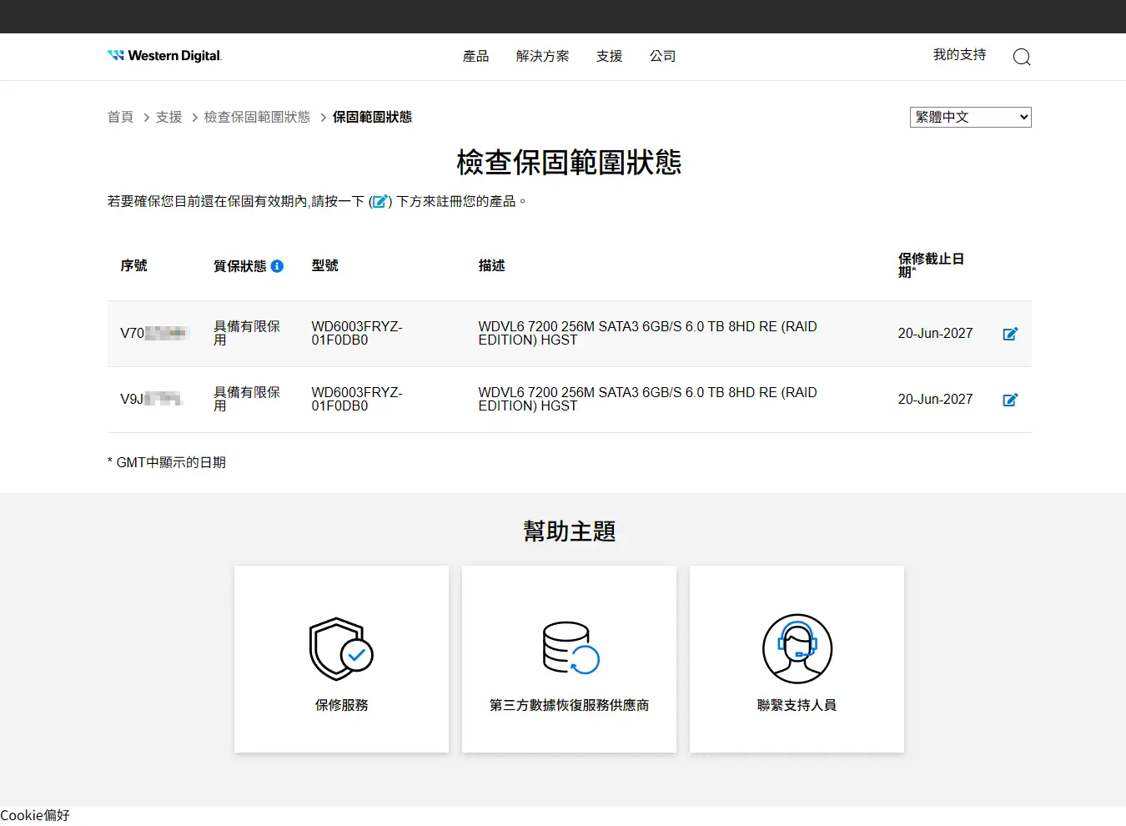The width and height of the screenshot is (1126, 826).
Task: Click the WDVL6 description in V70 row
Action: pos(647,333)
